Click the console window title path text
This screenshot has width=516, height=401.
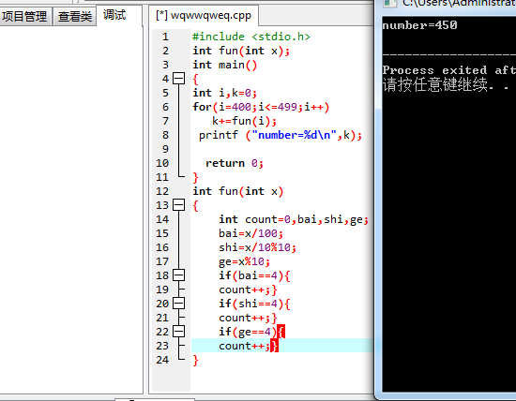point(459,4)
